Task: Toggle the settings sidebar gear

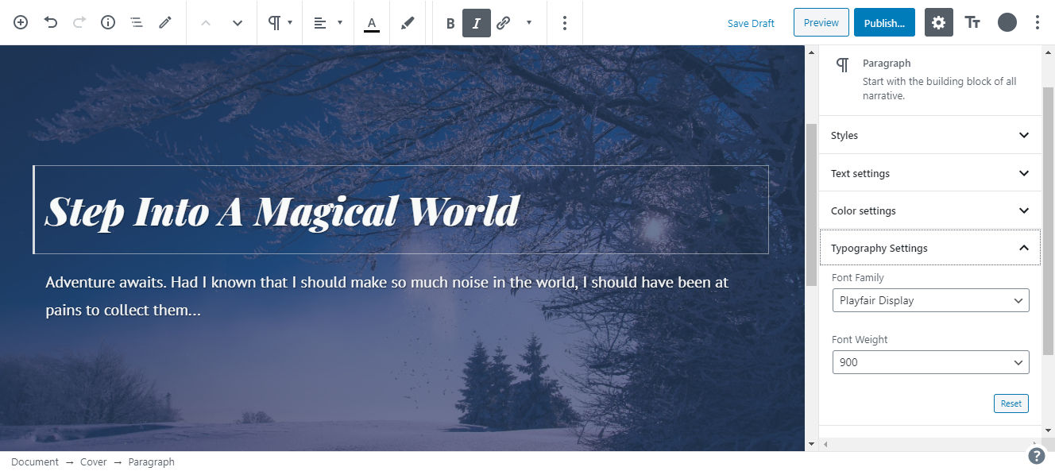Action: tap(938, 22)
